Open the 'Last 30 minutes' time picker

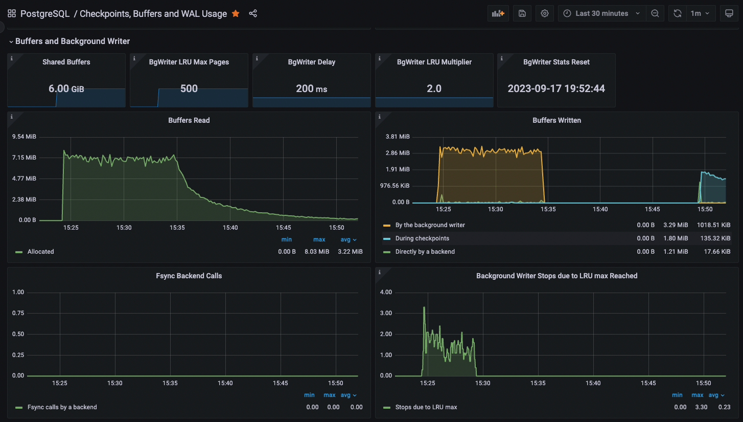coord(601,14)
